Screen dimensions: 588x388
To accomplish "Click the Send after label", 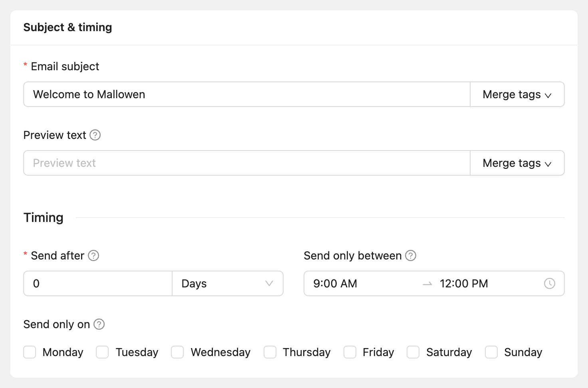I will click(58, 255).
